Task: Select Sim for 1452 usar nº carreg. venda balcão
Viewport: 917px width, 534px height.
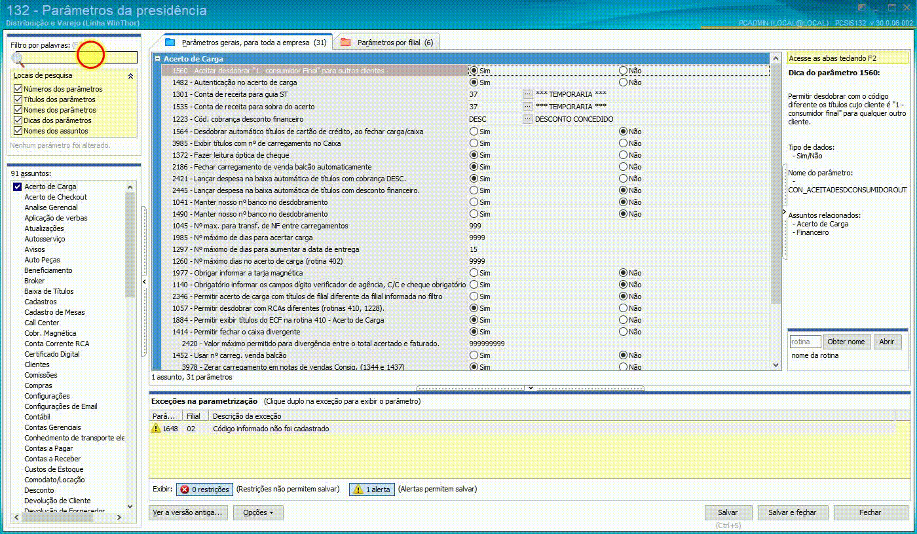Action: [474, 355]
